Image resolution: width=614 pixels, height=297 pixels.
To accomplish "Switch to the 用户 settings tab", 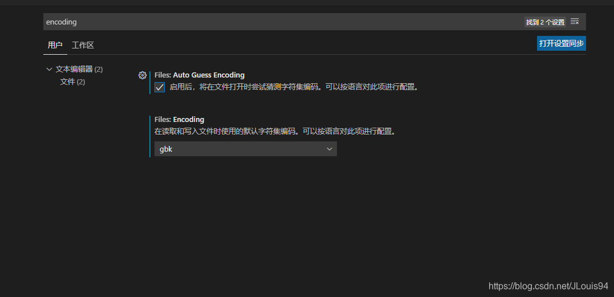I will 55,45.
